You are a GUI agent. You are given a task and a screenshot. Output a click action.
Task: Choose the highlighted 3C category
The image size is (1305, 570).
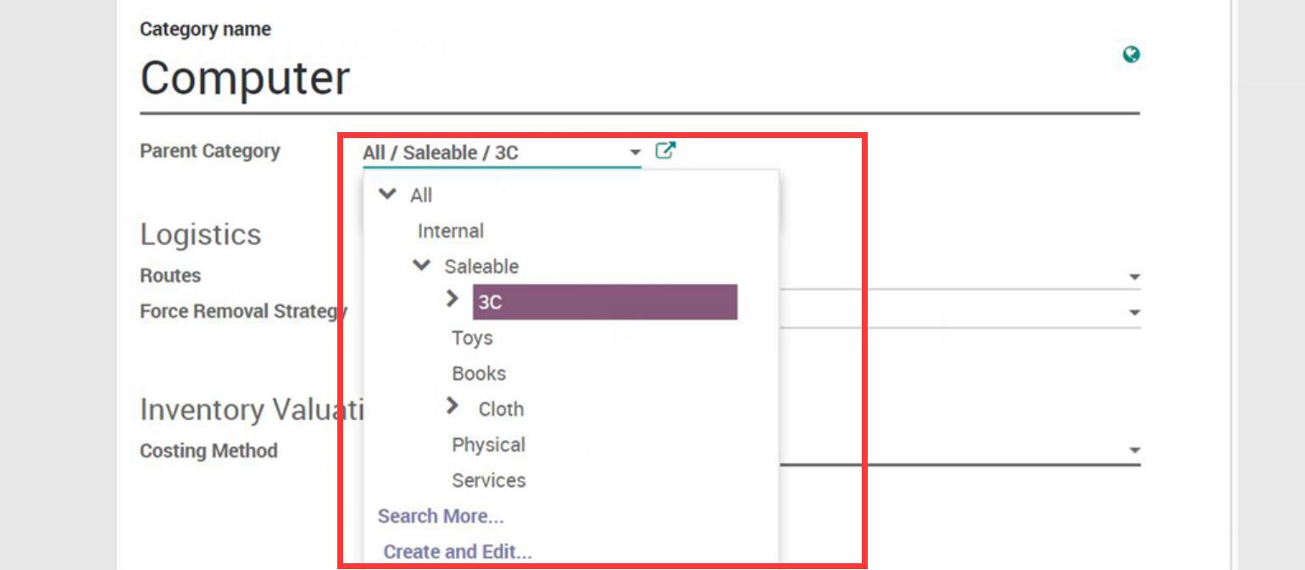click(x=604, y=302)
